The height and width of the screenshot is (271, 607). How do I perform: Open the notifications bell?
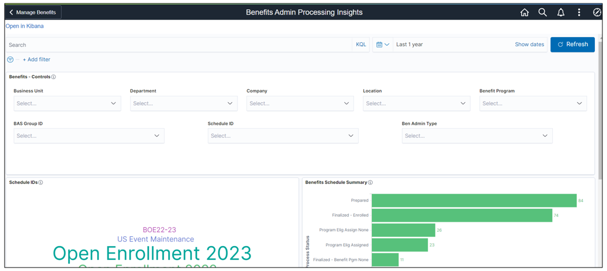561,12
